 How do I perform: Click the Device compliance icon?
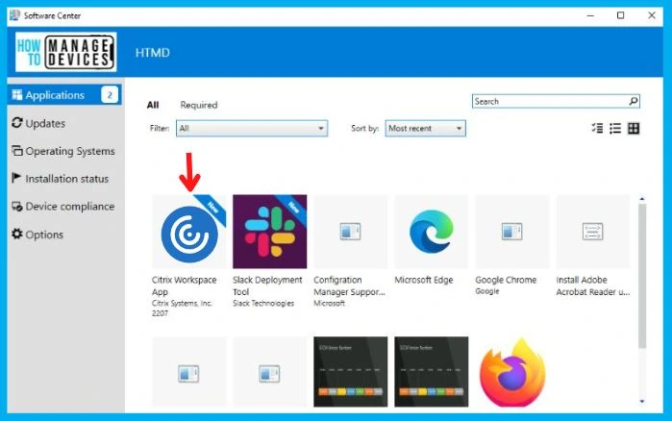tap(17, 207)
